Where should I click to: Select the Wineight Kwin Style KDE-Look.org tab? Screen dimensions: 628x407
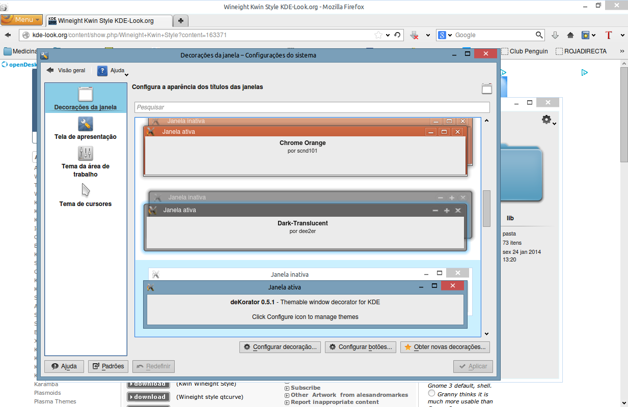pos(108,21)
